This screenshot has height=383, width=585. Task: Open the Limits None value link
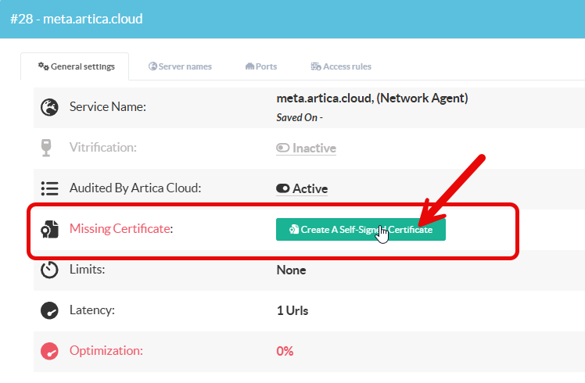291,270
